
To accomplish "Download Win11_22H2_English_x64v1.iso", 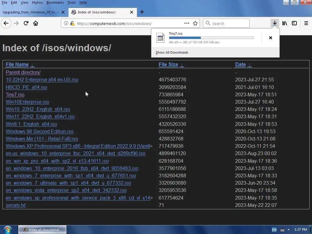I will click(x=40, y=117).
